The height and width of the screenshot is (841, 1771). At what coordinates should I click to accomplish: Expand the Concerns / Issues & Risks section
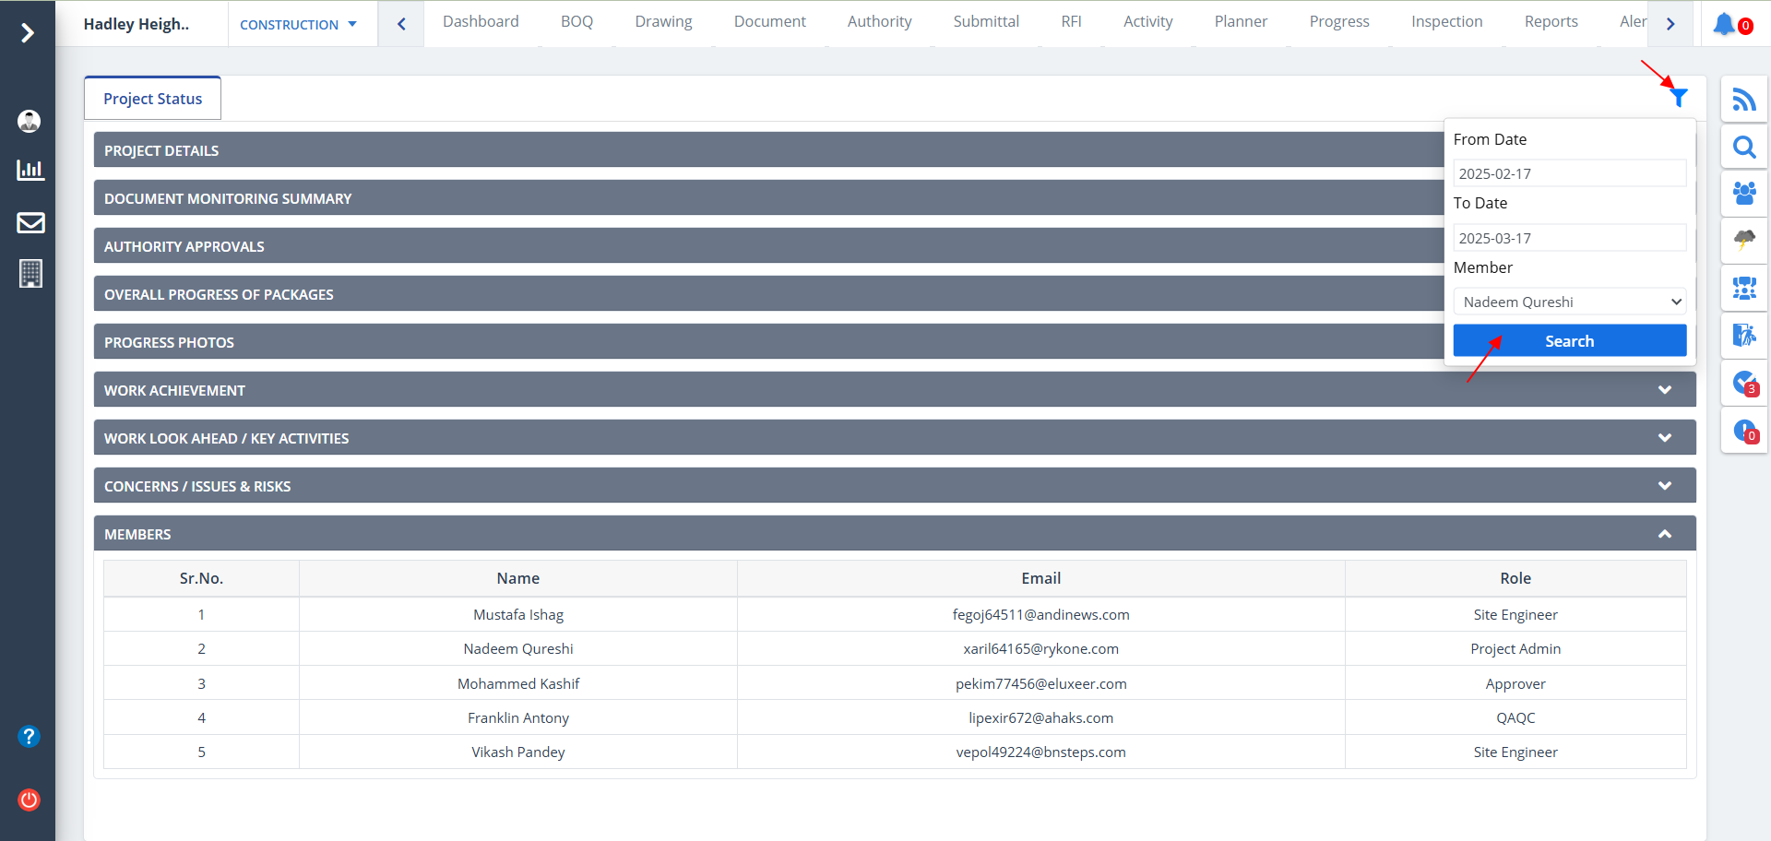tap(1664, 486)
